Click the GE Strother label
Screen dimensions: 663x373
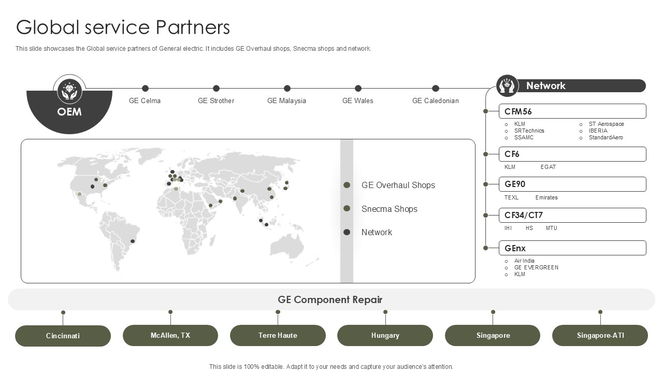pyautogui.click(x=216, y=101)
